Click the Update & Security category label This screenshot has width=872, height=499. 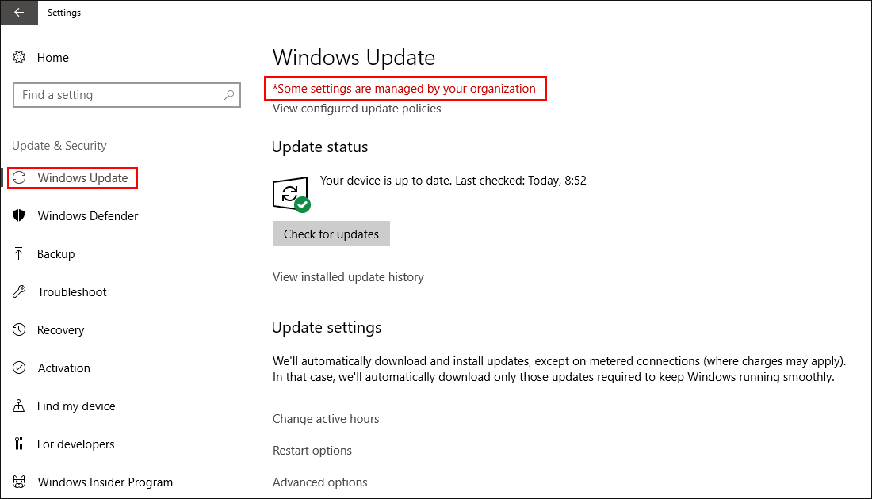59,146
